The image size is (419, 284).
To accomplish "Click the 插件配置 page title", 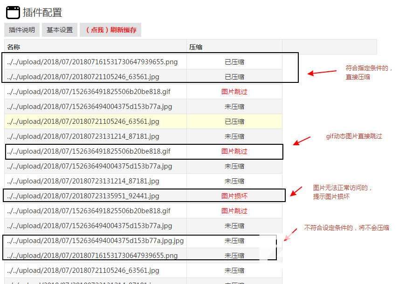I will [42, 13].
